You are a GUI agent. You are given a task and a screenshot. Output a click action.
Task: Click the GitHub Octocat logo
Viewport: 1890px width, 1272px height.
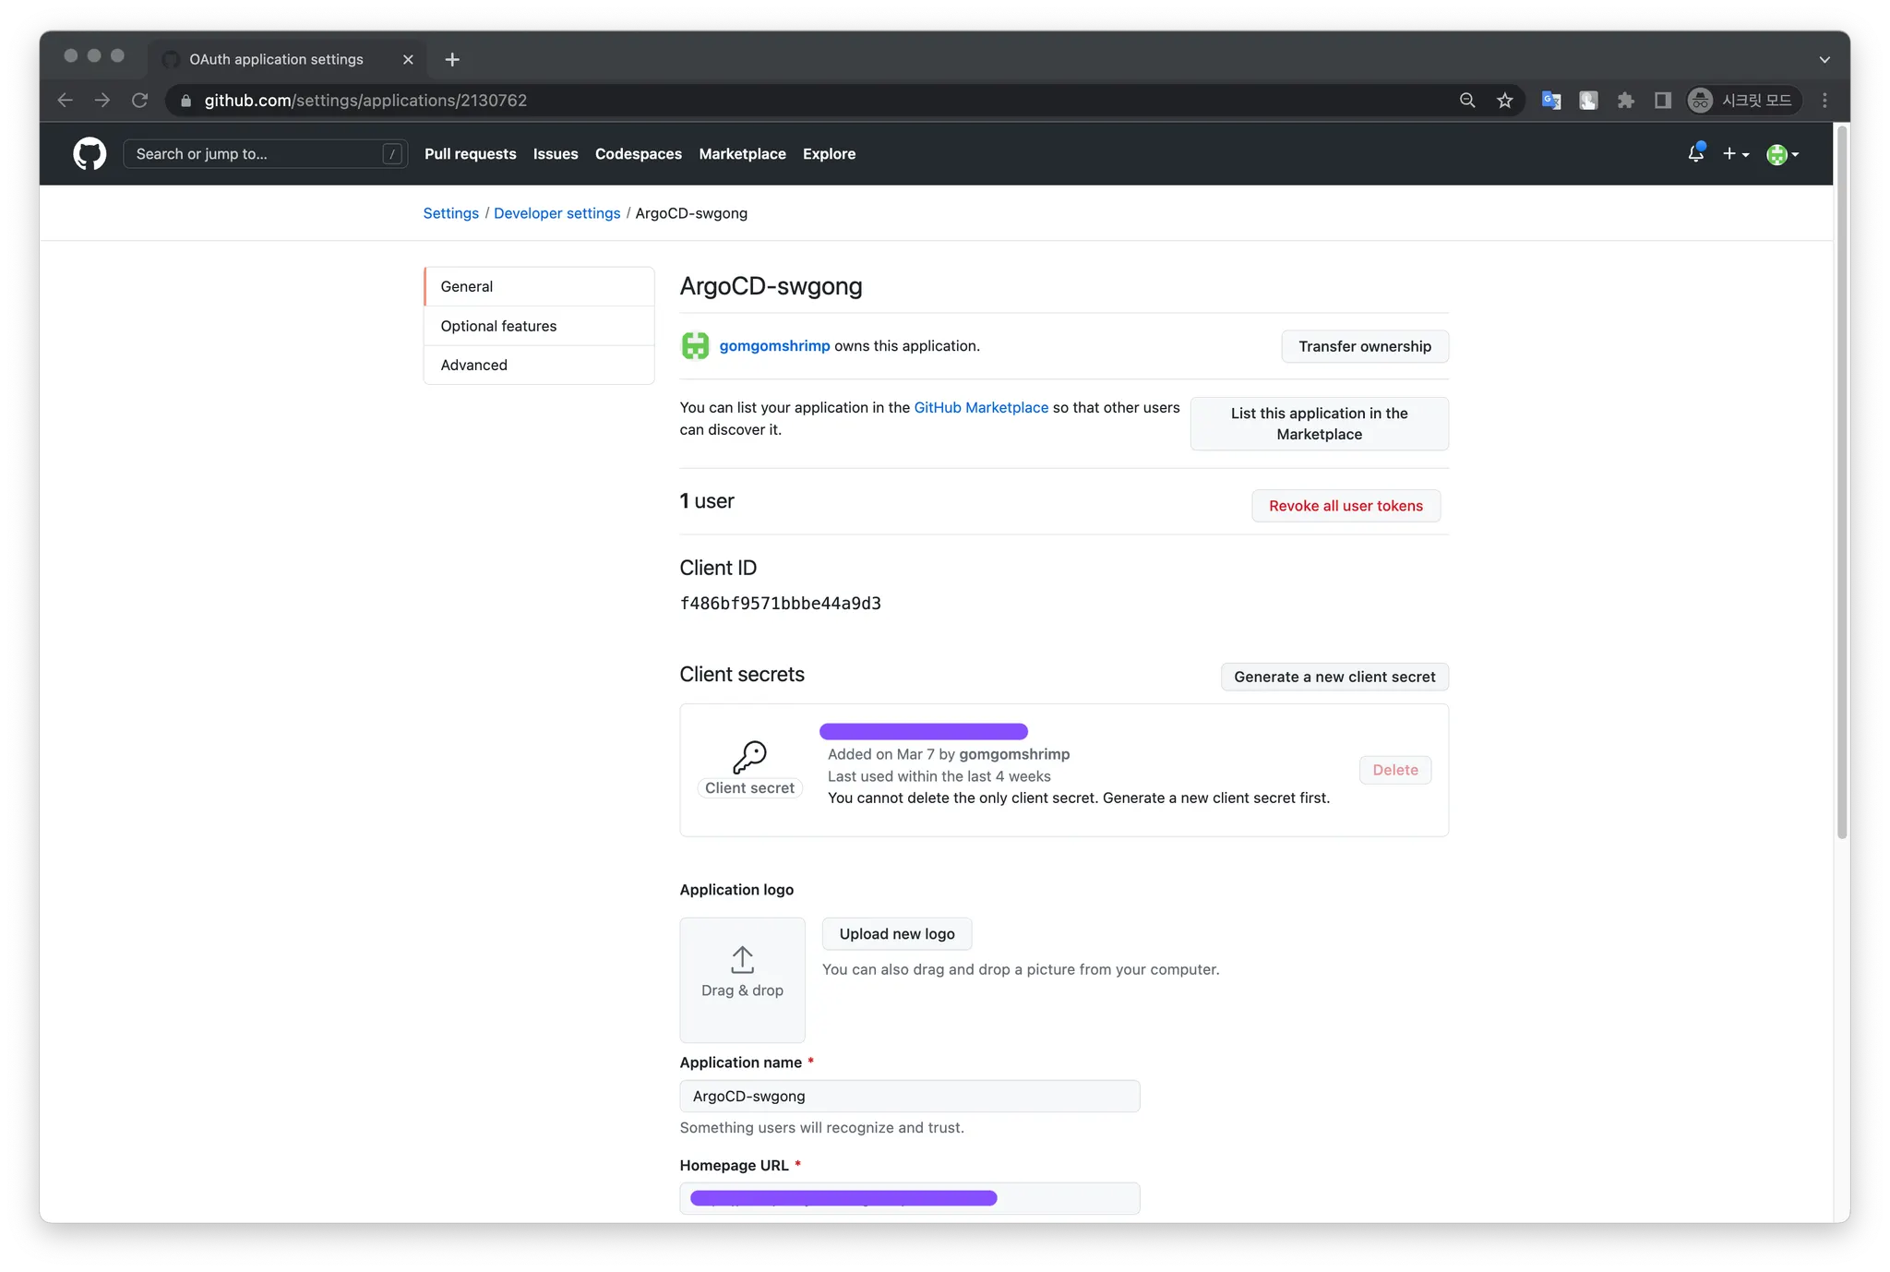point(90,153)
